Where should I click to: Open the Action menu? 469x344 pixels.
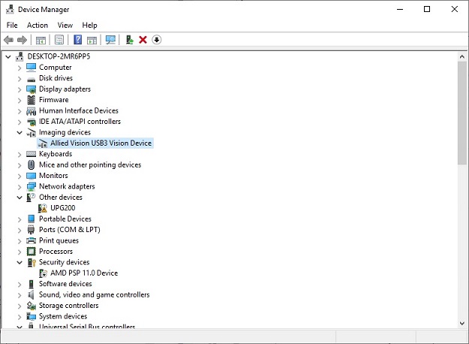coord(38,25)
